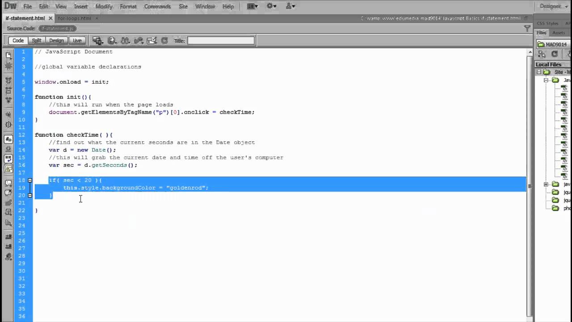Click the Outdent Code icon
This screenshot has height=322, width=572.
(x=8, y=246)
